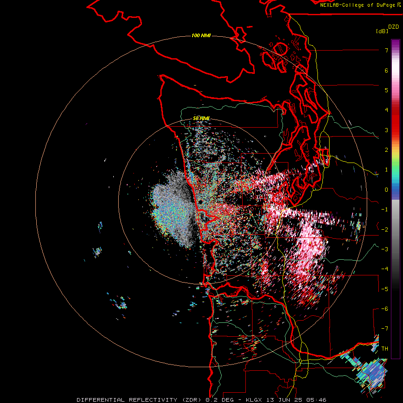Click the 100 NMI range ring label
The image size is (403, 403).
tap(201, 35)
